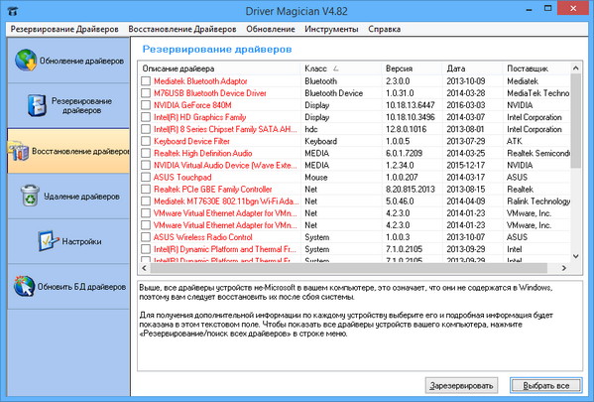Viewport: 594px width, 402px height.
Task: Click the recycle bin icon for Удаление драйверов
Action: coord(30,196)
